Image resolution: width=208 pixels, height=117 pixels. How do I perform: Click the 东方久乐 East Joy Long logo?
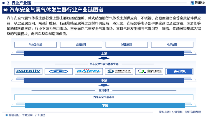pos(149,71)
